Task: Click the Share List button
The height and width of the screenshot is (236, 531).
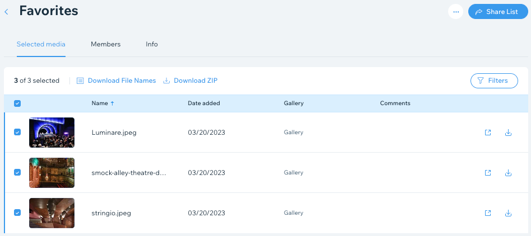Action: (498, 12)
